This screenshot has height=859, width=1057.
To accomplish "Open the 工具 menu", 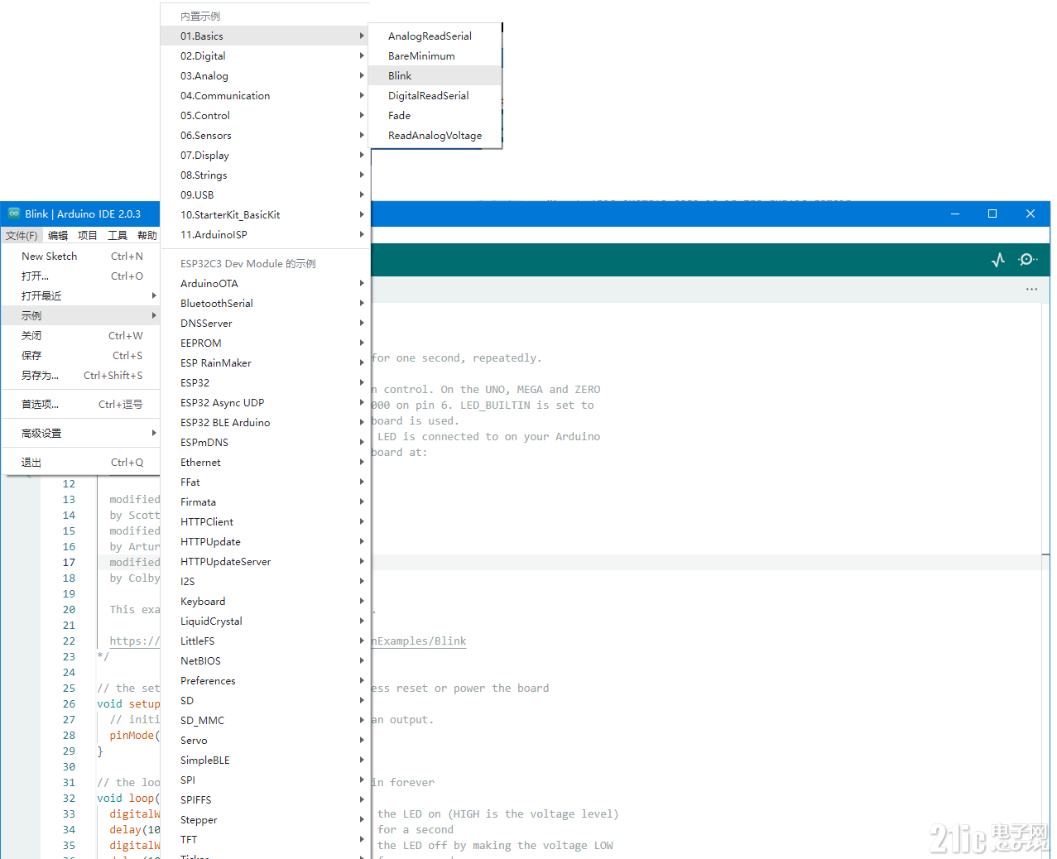I will (x=118, y=236).
